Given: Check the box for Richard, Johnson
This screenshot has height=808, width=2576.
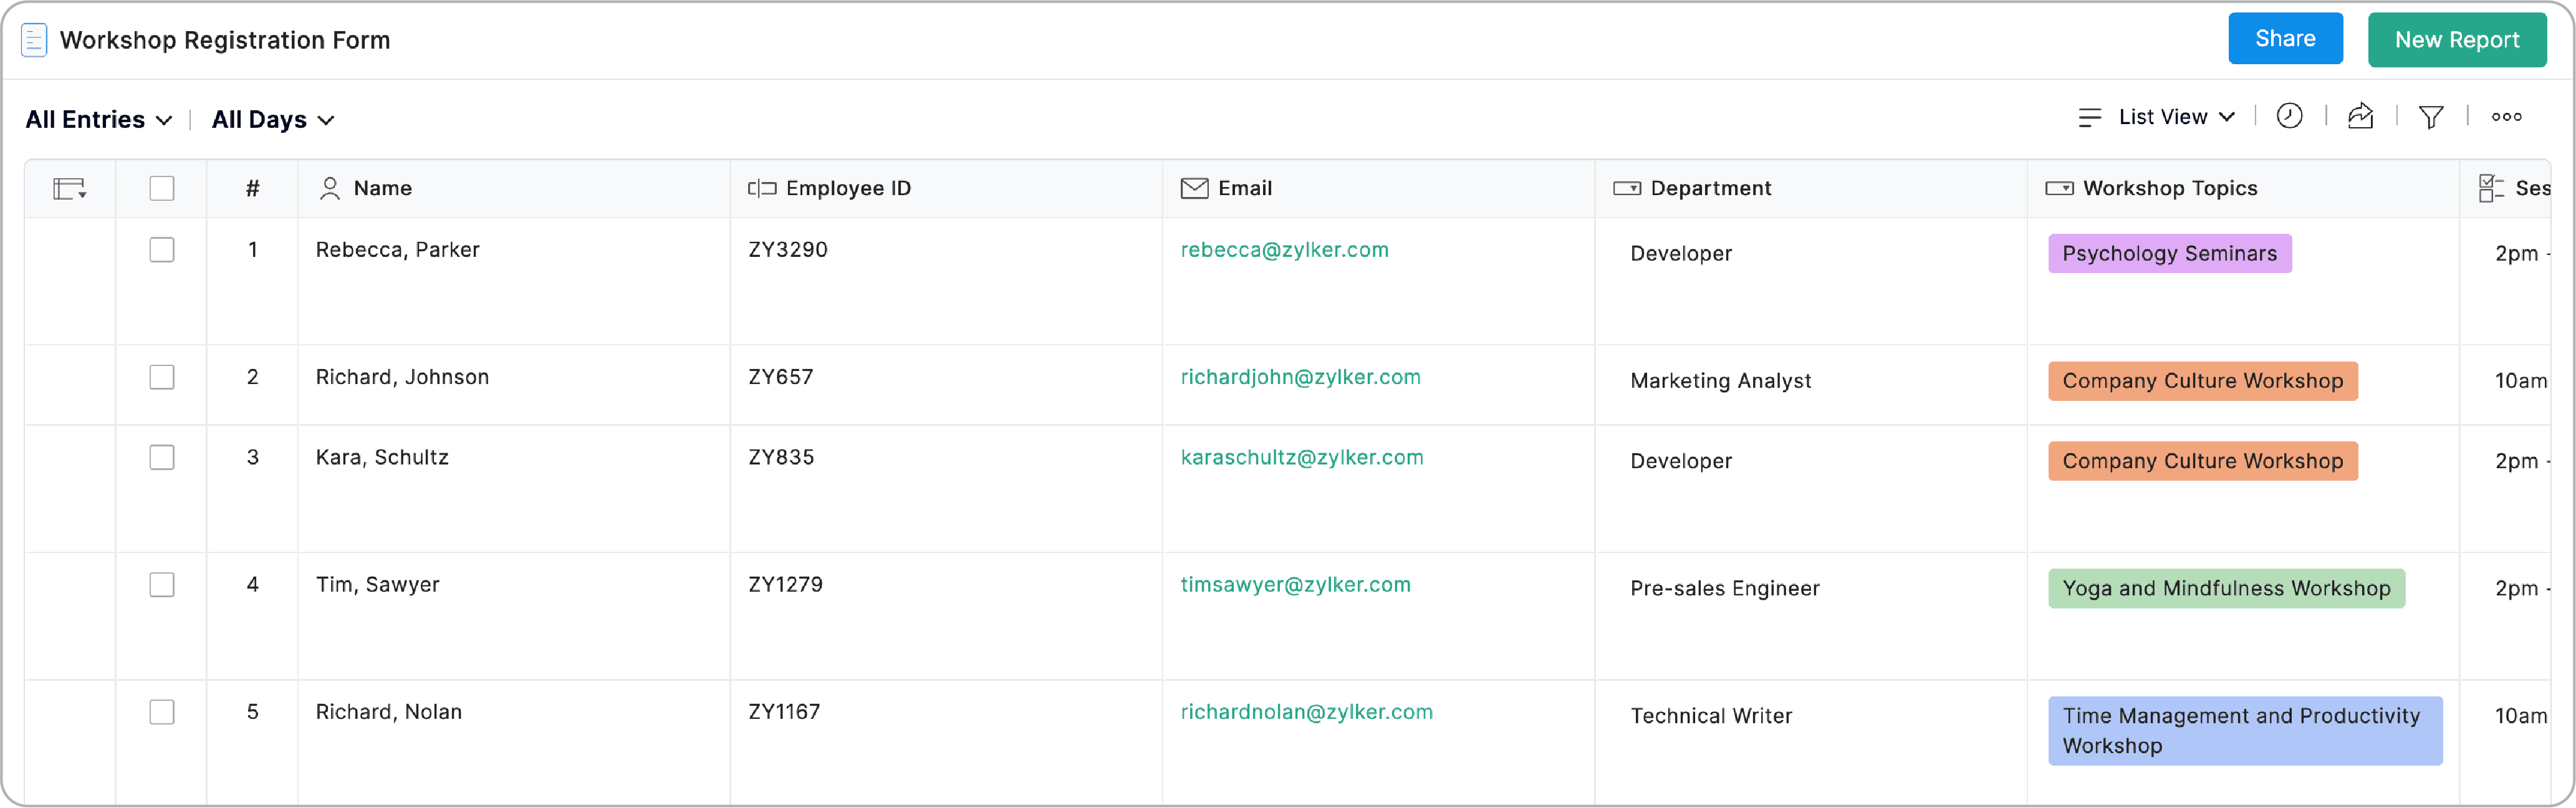Looking at the screenshot, I should tap(162, 377).
